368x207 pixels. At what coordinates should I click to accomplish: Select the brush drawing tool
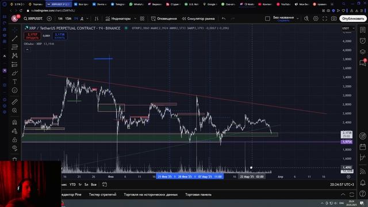[14, 73]
